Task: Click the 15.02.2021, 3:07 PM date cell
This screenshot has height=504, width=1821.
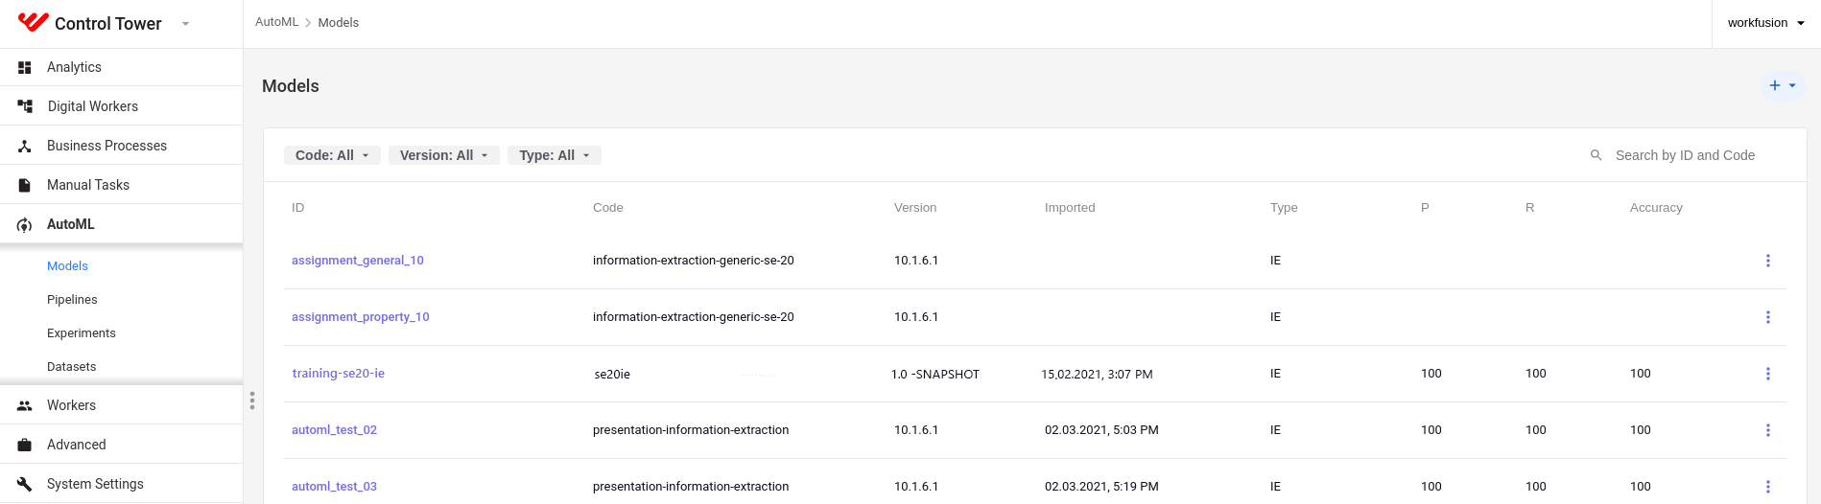Action: click(x=1097, y=375)
